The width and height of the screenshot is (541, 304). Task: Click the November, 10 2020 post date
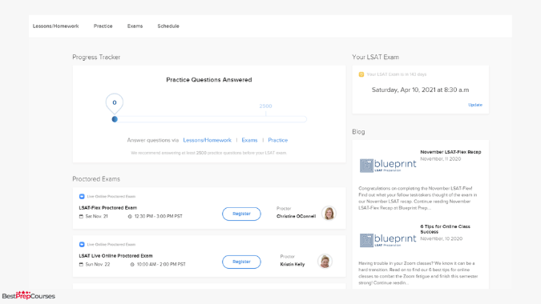442,238
